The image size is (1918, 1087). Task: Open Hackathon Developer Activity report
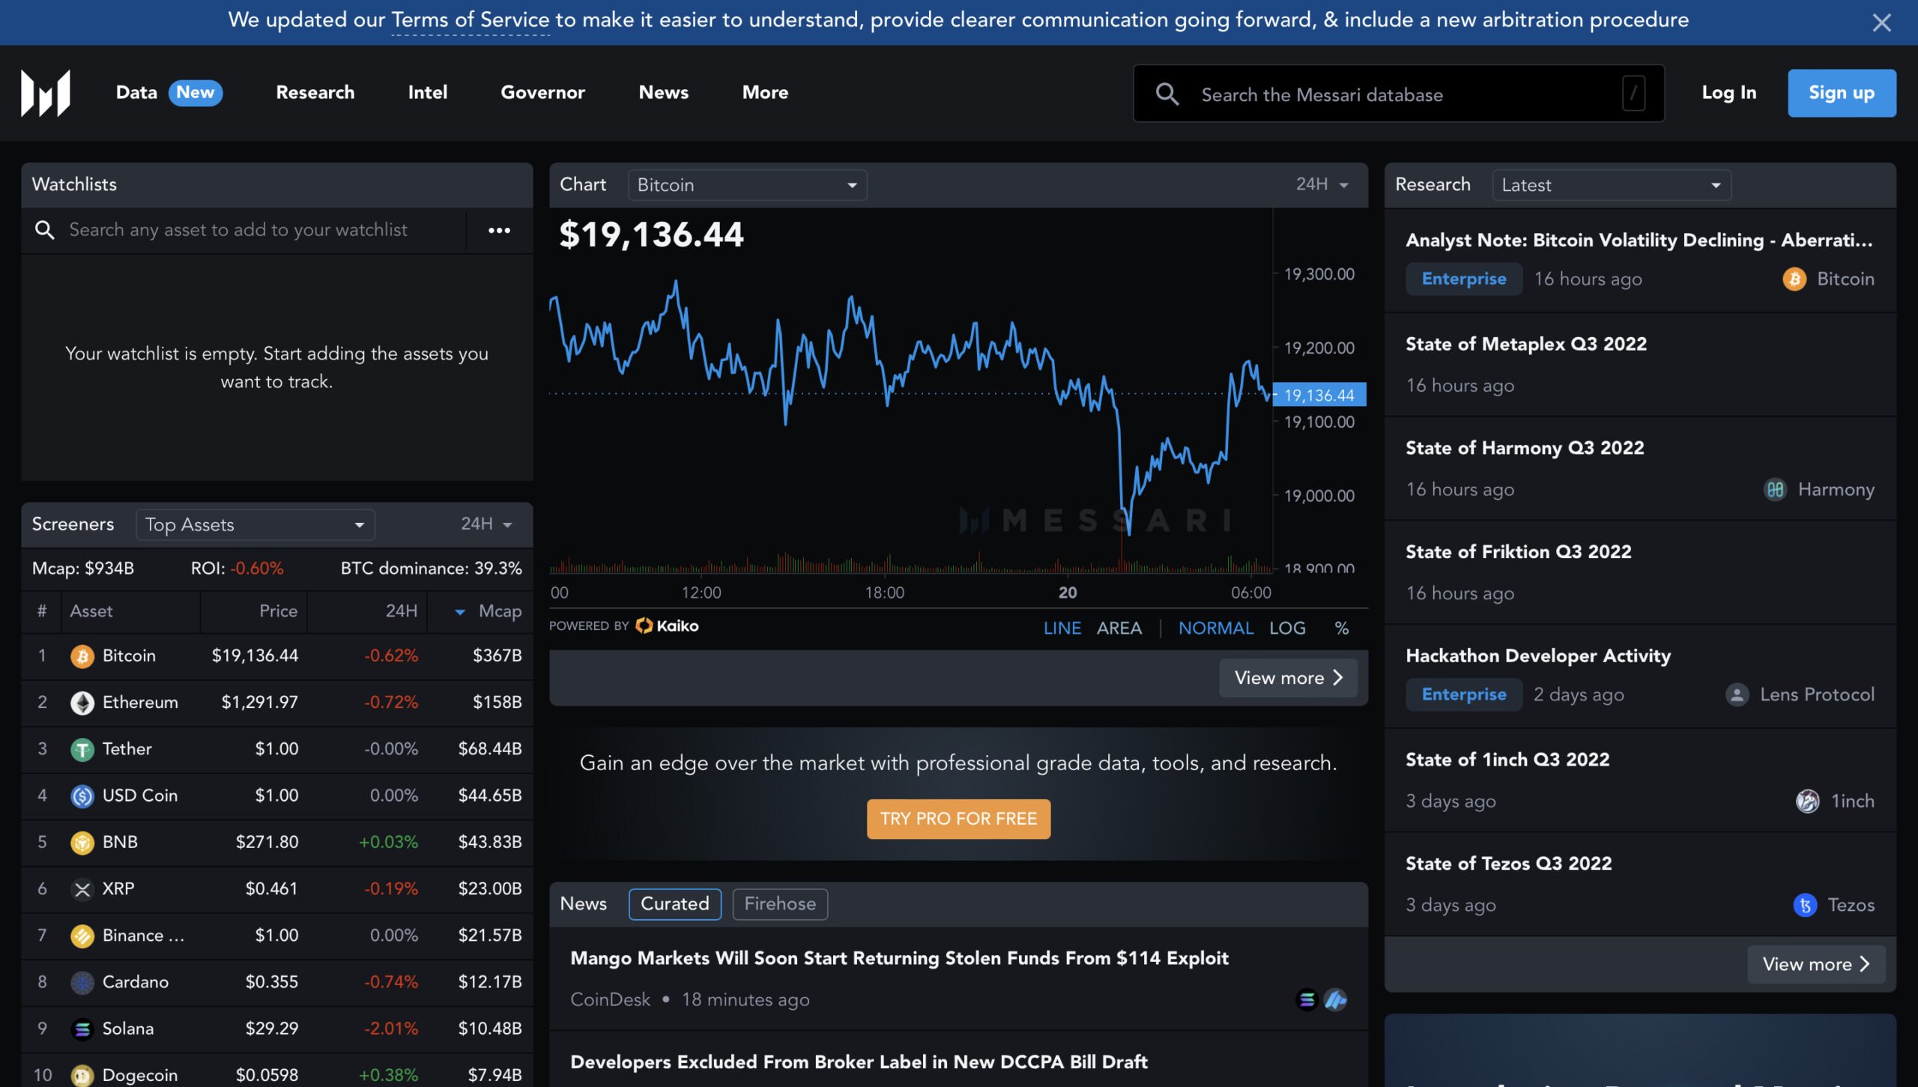pos(1538,655)
